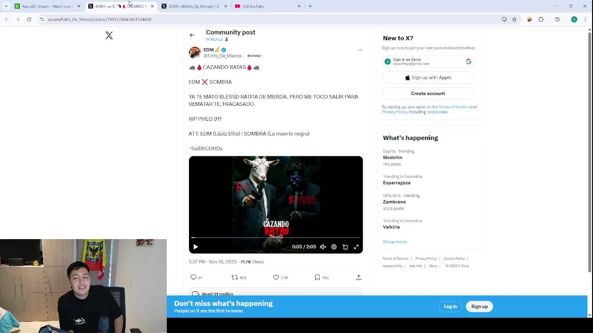Open Privacy Policy link in signup text
Screen dimensions: 593x333
tap(394, 112)
